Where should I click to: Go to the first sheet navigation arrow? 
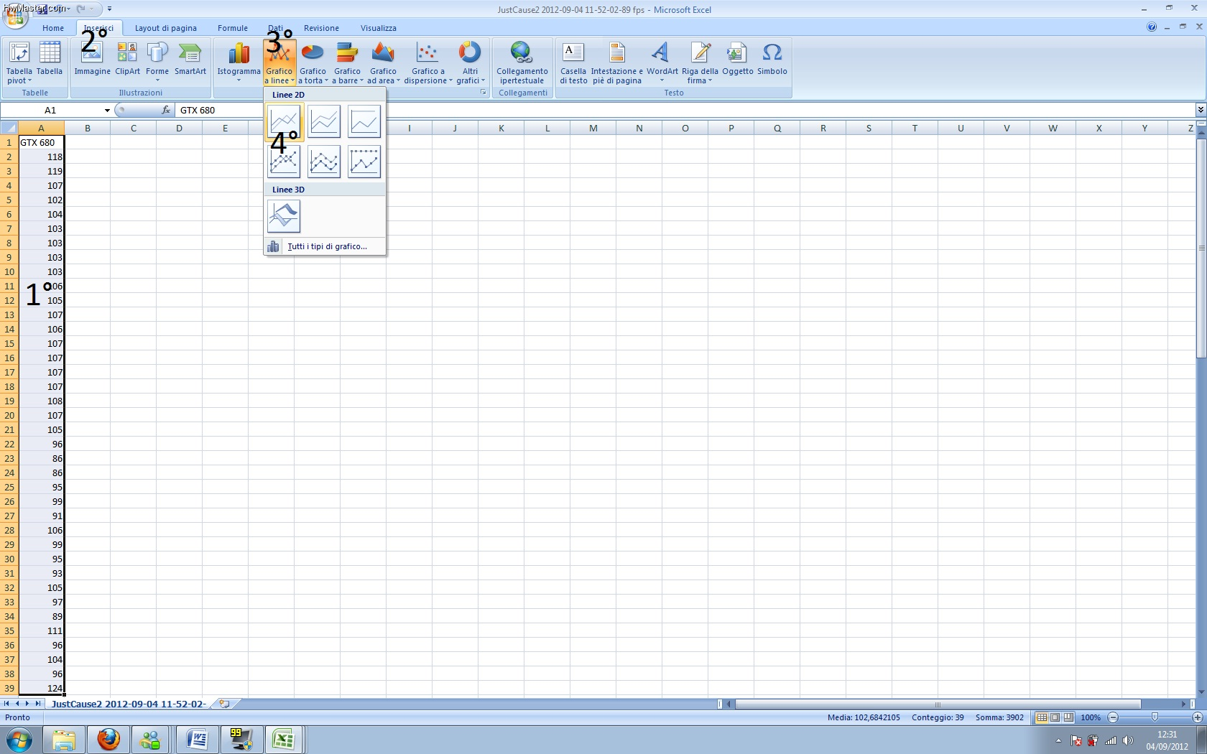[6, 704]
